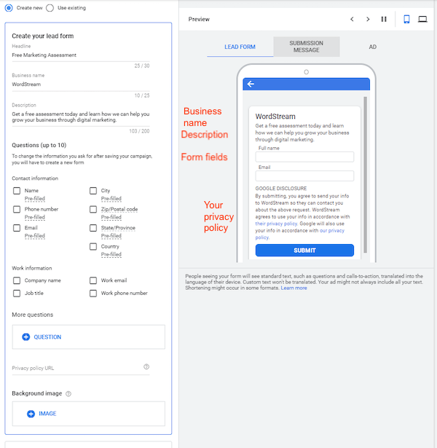This screenshot has width=437, height=448.
Task: Check the Email contact box
Action: coord(17,228)
